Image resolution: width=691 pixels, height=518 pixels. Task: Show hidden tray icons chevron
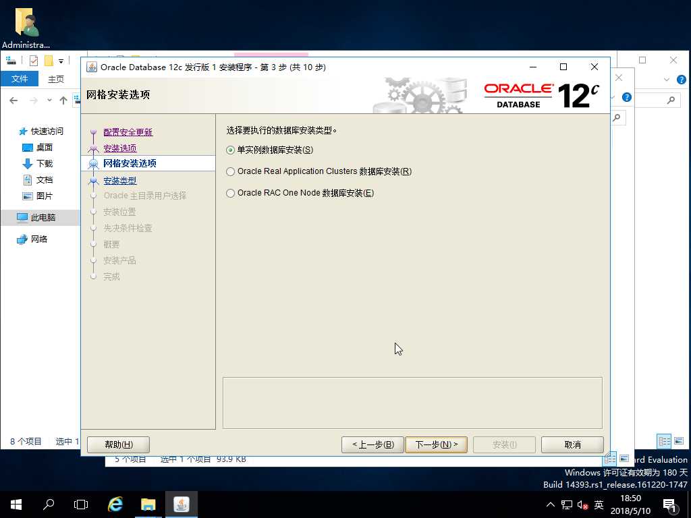(551, 505)
